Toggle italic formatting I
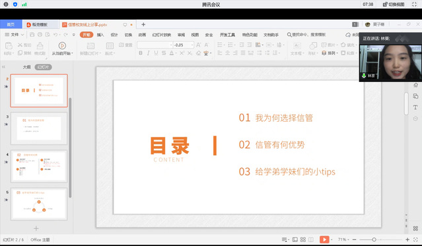 (148, 53)
